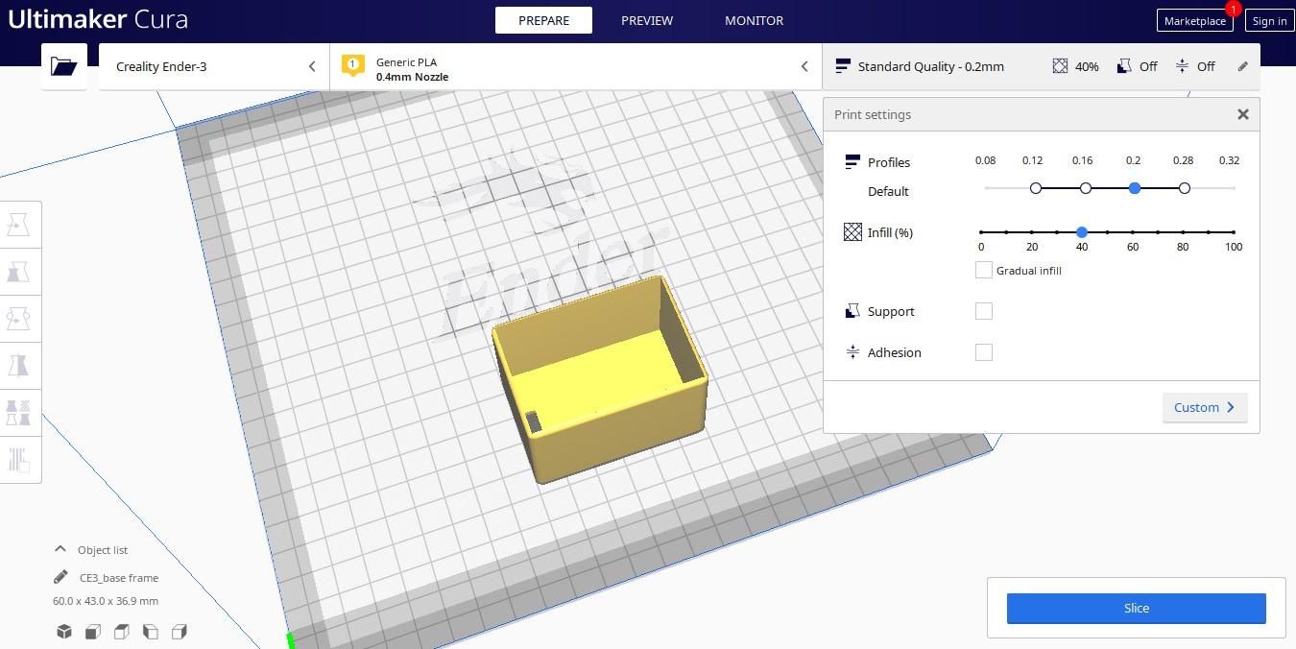Screen dimensions: 1296x649
Task: Click the Sign in button
Action: coord(1269,20)
